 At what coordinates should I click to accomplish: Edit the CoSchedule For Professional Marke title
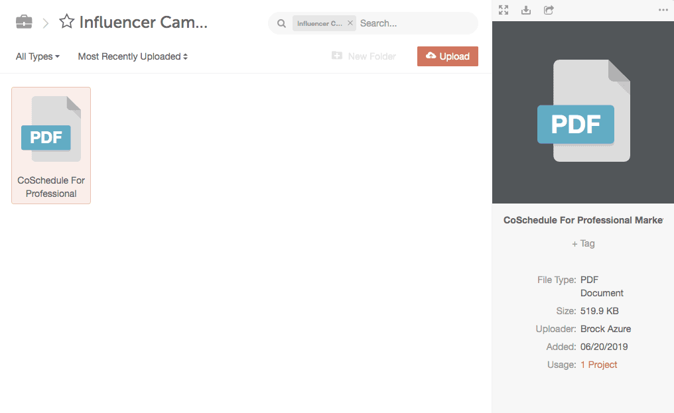583,220
